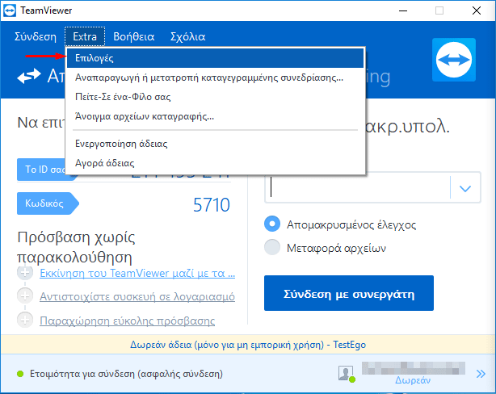Click the green connection status dot

pos(20,374)
